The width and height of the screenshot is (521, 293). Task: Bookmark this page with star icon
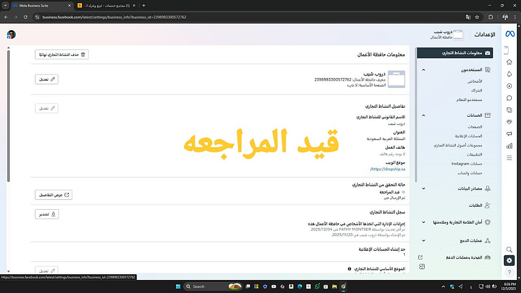point(477,17)
